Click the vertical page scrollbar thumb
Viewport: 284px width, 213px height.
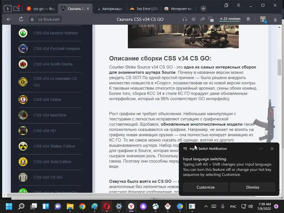(x=279, y=67)
